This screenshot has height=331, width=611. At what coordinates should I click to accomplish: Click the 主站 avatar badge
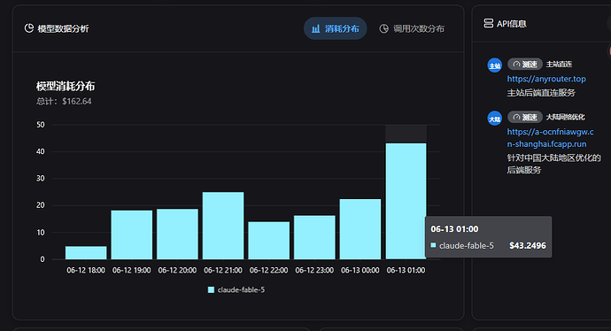click(x=495, y=65)
